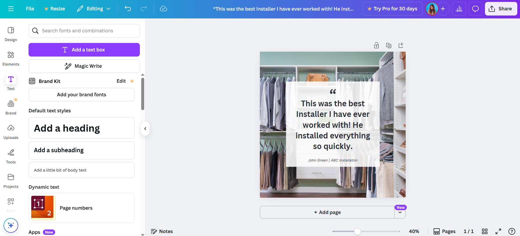Toggle the Pages view
This screenshot has height=236, width=520.
pos(445,231)
